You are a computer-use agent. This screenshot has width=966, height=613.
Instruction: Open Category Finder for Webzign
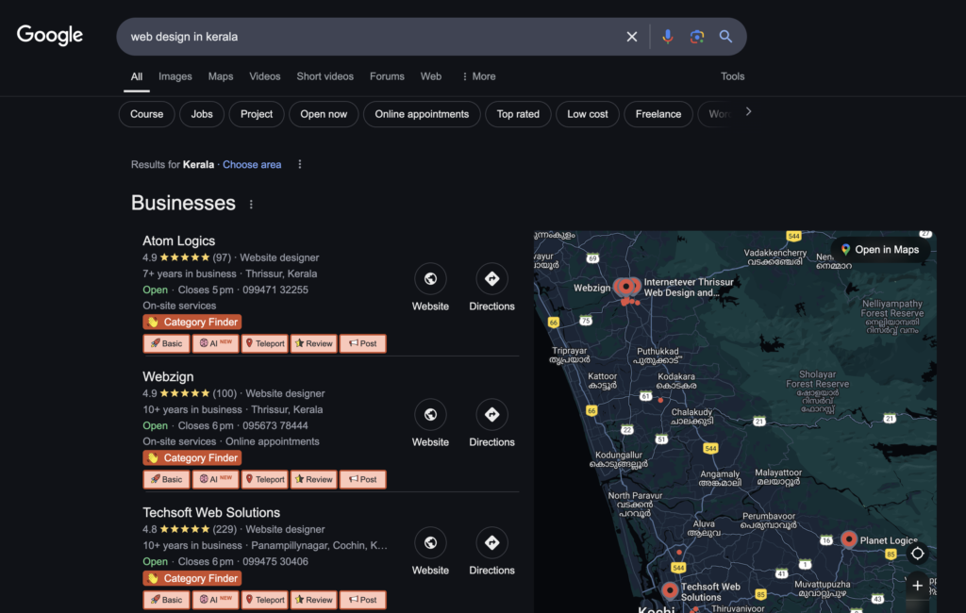(192, 457)
